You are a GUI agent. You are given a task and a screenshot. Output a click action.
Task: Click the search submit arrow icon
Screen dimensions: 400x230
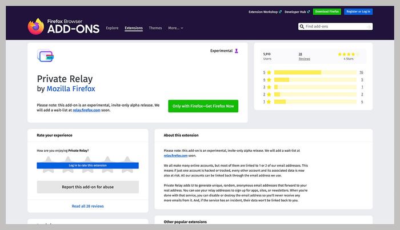pyautogui.click(x=369, y=26)
